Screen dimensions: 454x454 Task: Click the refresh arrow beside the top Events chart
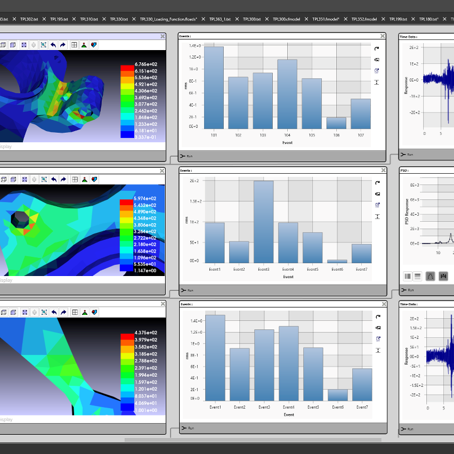[x=377, y=48]
